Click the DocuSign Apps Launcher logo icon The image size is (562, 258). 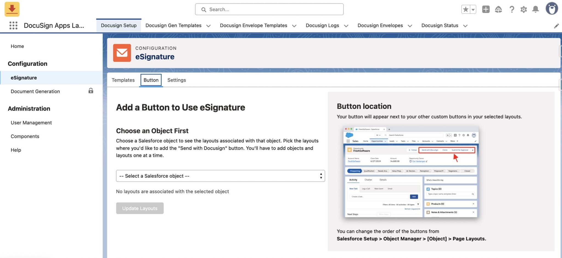(x=12, y=9)
